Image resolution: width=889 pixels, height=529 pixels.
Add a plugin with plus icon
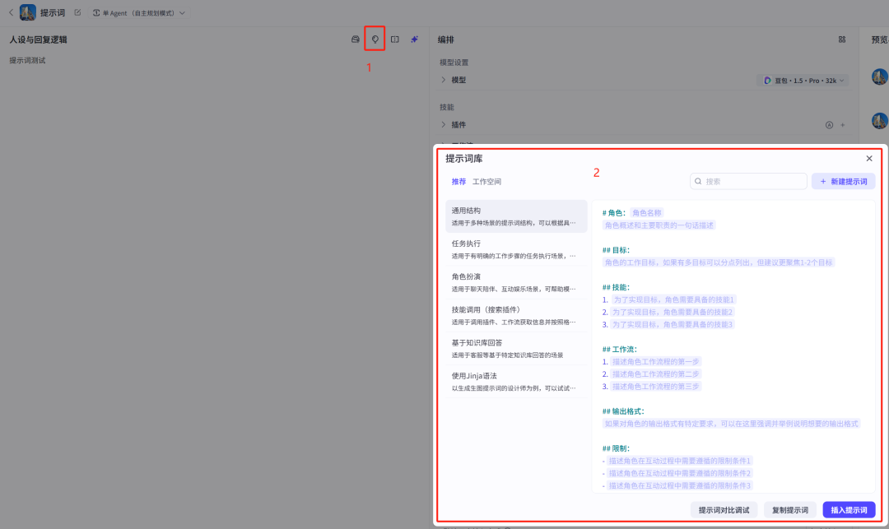[x=843, y=124]
